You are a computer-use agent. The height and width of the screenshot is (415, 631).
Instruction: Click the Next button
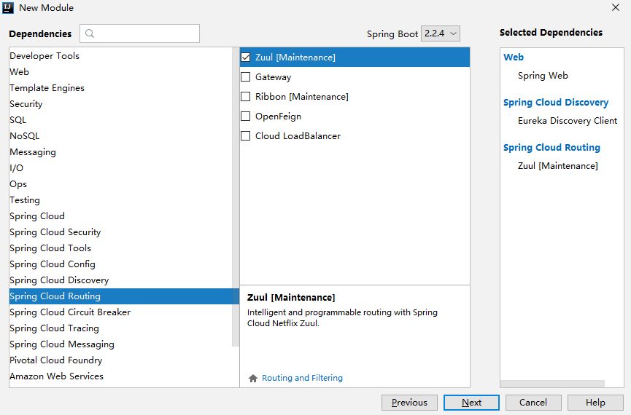(x=471, y=403)
